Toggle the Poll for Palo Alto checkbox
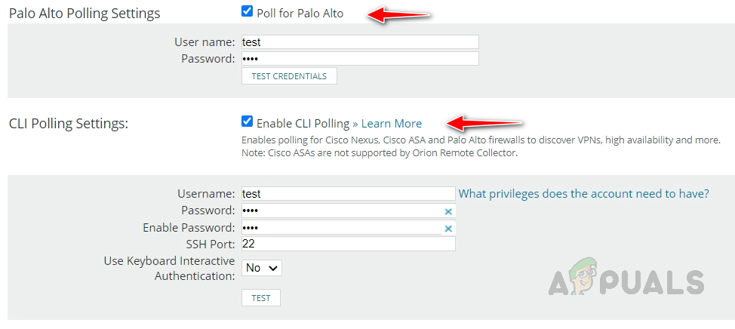Image resolution: width=735 pixels, height=329 pixels. pos(247,11)
